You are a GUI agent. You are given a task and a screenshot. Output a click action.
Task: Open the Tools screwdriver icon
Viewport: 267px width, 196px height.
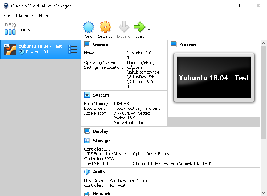(10, 29)
